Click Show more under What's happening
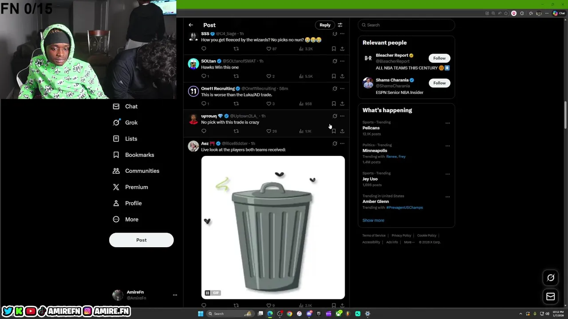The image size is (568, 319). click(x=373, y=220)
